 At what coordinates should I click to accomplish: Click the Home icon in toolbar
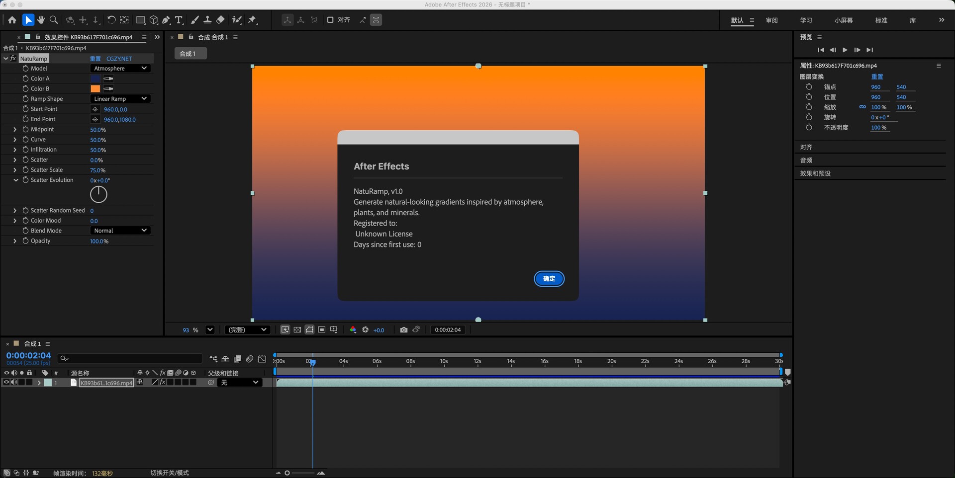(12, 20)
